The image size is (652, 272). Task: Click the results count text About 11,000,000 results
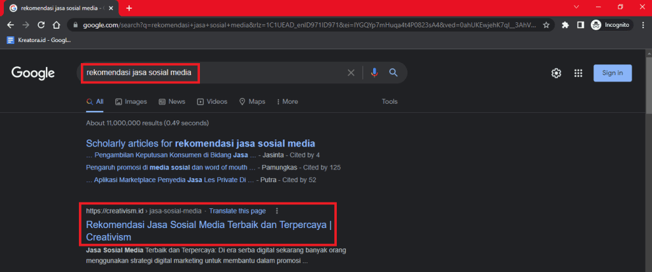147,123
